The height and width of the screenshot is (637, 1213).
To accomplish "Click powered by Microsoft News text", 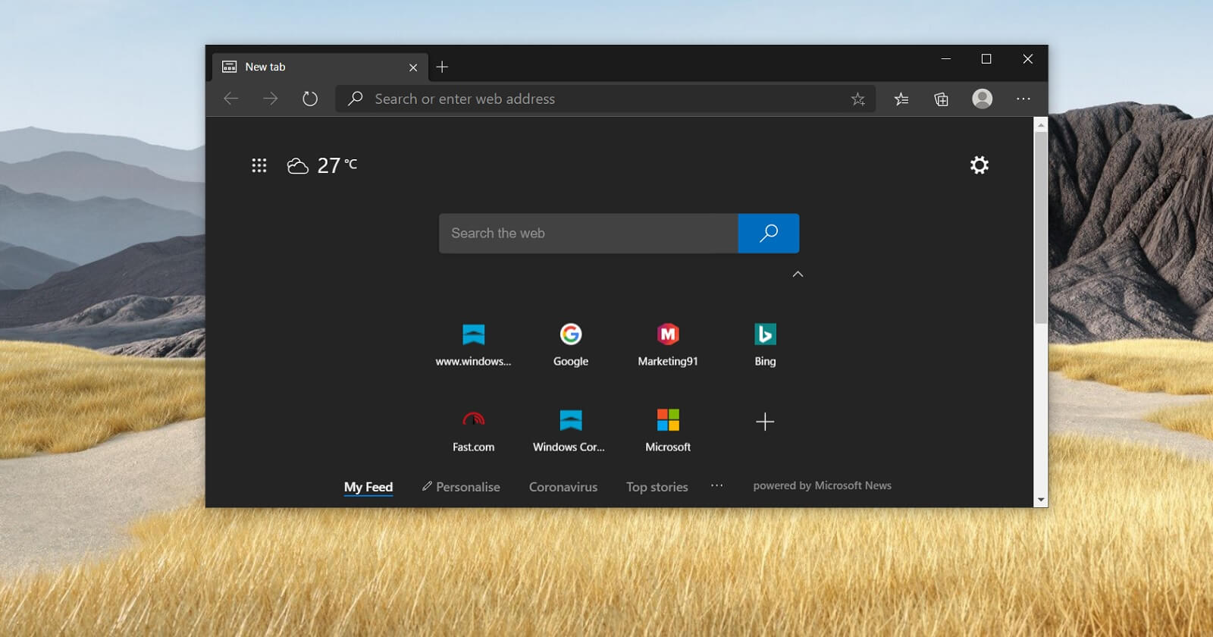I will (823, 485).
